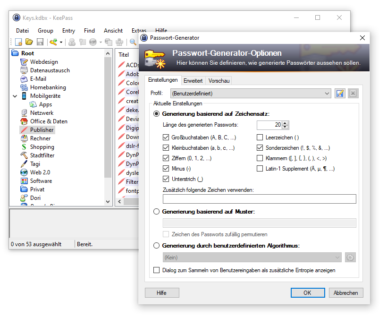Switch to the Vorschau tab
387x318 pixels.
219,81
